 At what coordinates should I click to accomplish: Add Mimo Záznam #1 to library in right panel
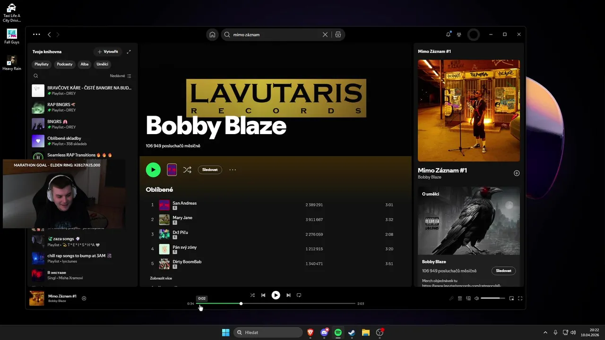517,173
